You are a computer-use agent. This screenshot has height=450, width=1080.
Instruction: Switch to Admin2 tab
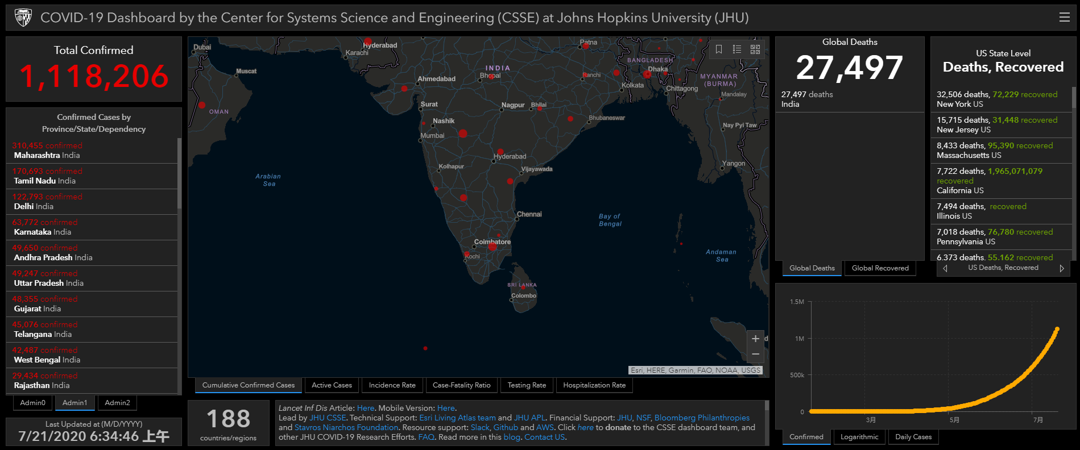117,403
